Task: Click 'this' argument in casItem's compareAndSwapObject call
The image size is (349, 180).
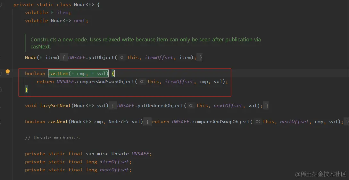Action: click(x=153, y=81)
